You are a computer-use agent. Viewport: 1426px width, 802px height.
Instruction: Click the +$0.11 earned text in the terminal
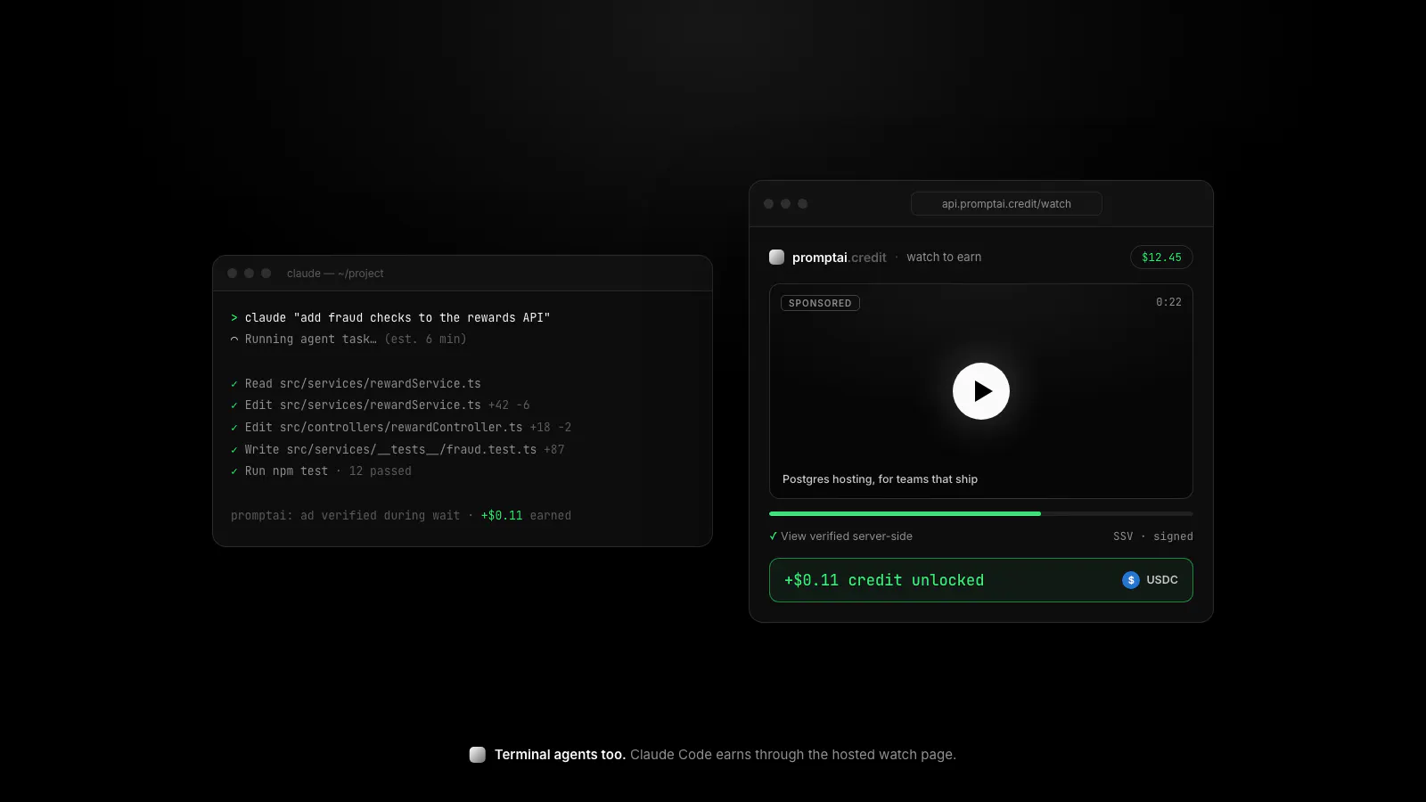(526, 516)
